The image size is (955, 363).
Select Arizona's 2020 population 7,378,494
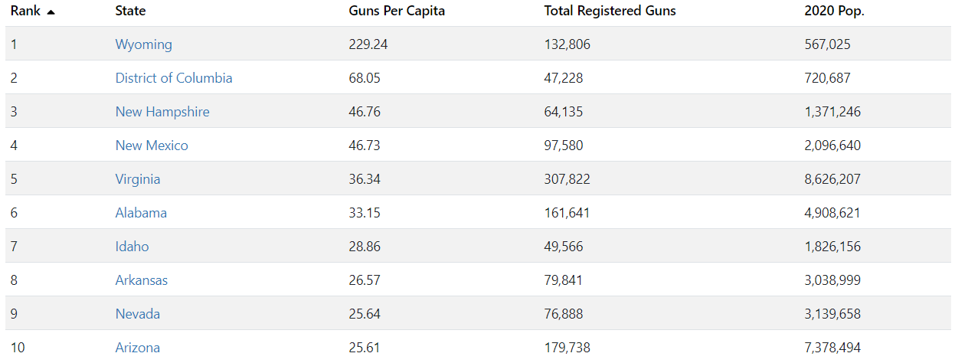click(832, 348)
